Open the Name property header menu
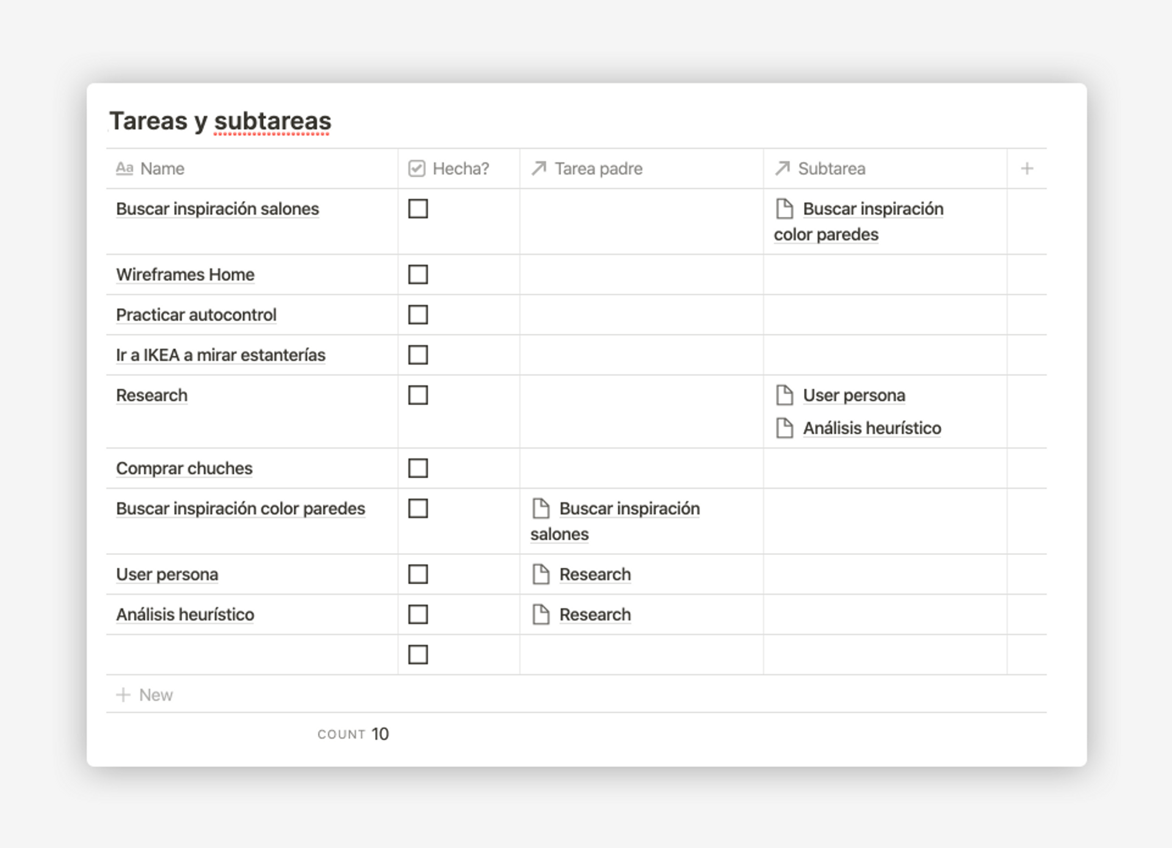The width and height of the screenshot is (1172, 848). tap(162, 169)
